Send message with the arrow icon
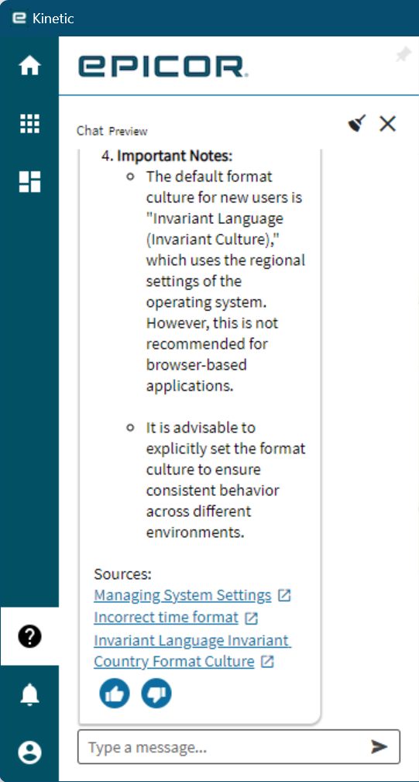 point(380,746)
